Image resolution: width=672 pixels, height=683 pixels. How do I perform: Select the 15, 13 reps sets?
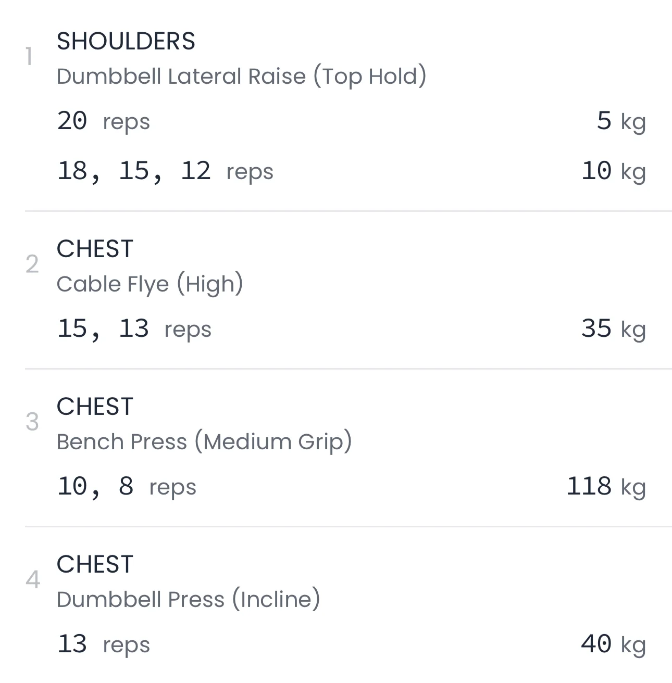tap(134, 329)
